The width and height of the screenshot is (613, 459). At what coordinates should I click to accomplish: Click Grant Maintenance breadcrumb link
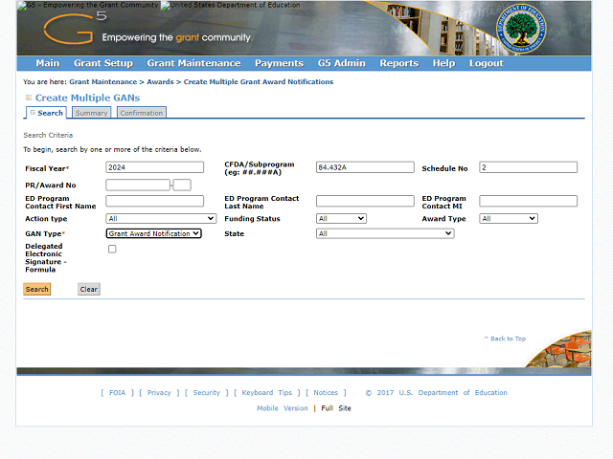click(x=103, y=82)
